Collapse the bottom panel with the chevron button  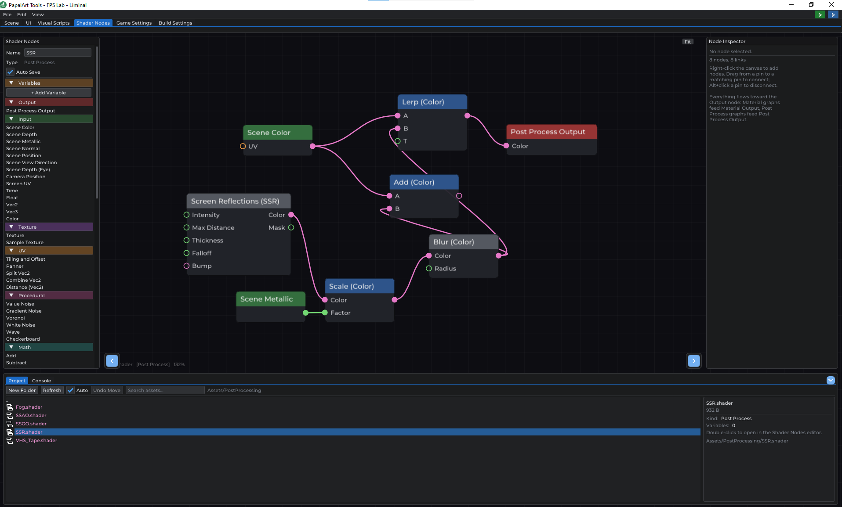[x=831, y=380]
